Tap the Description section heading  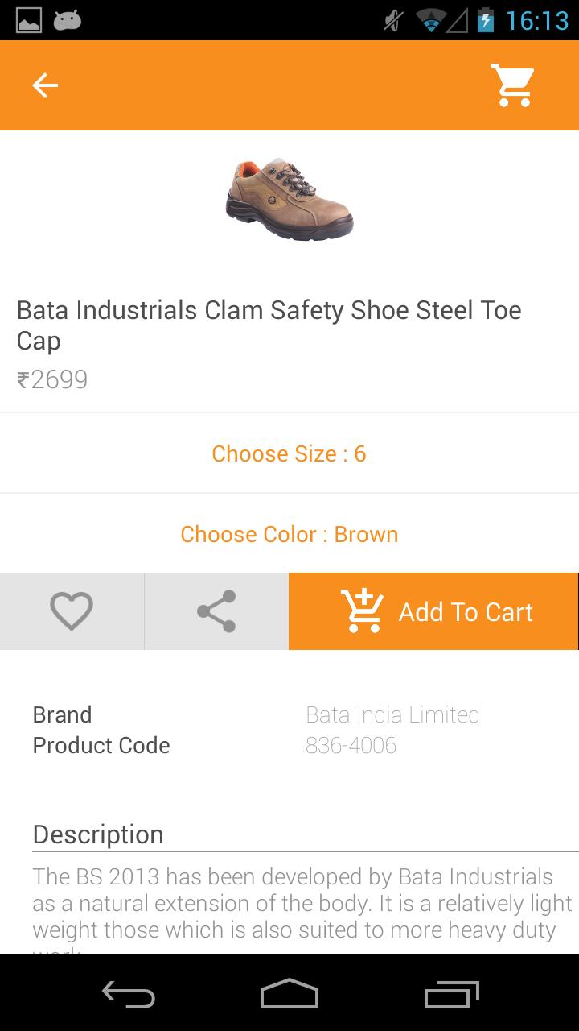click(98, 834)
